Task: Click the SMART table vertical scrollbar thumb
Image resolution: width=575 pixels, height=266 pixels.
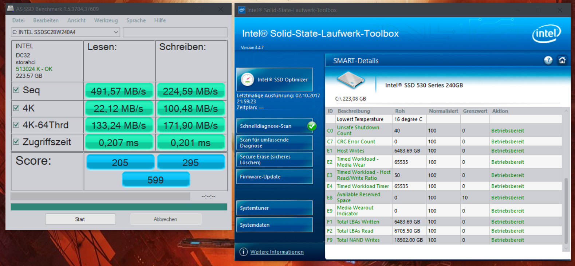Action: [566, 211]
